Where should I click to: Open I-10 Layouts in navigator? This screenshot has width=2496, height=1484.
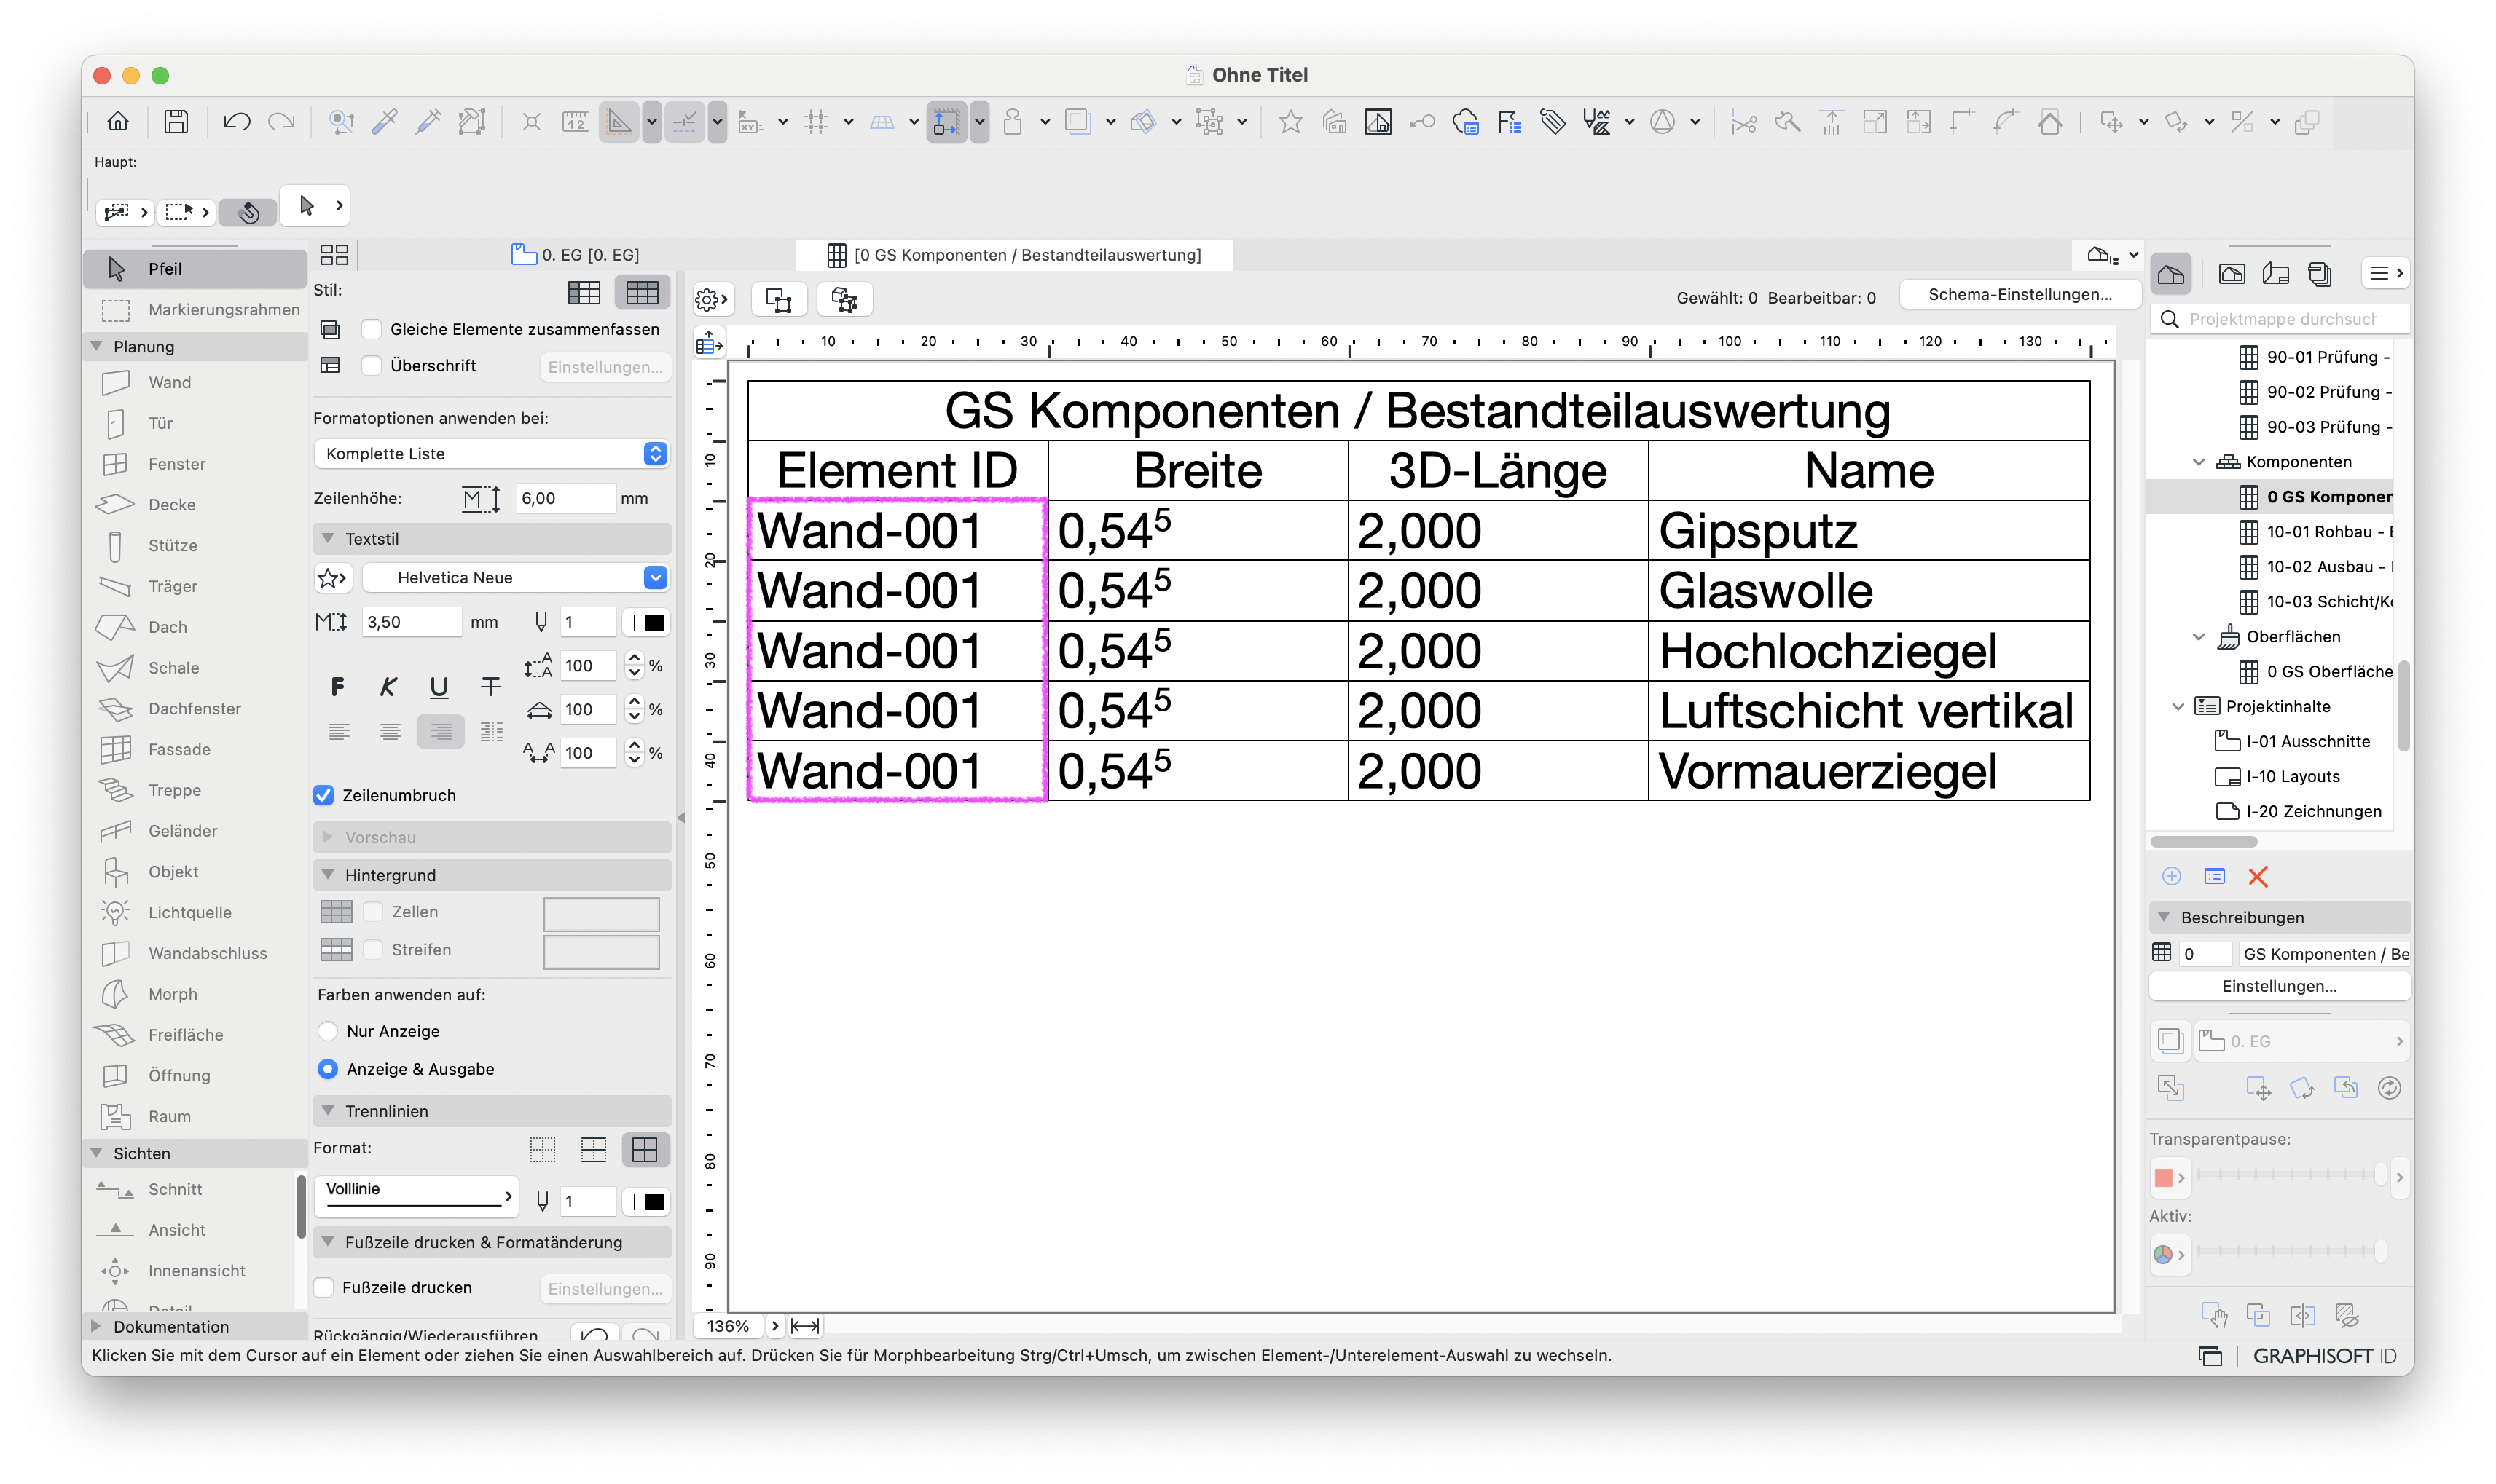tap(2279, 777)
